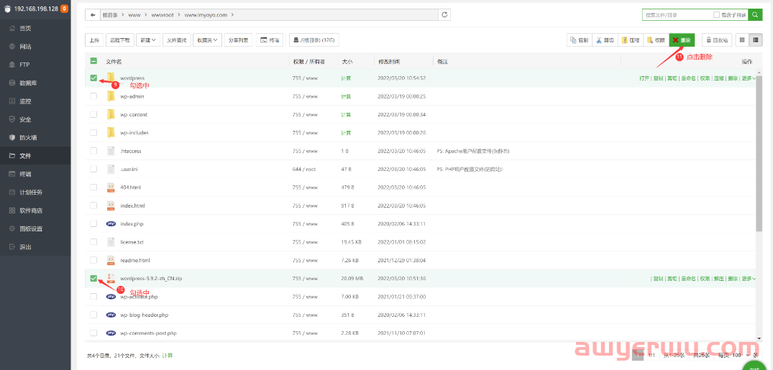
Task: Click the zip archive icon of wordpress-5.9.2-zh_CN.zip
Action: point(111,278)
